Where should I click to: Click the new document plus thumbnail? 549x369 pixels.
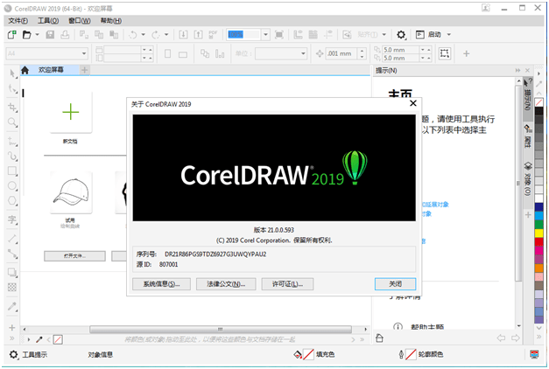pos(71,112)
